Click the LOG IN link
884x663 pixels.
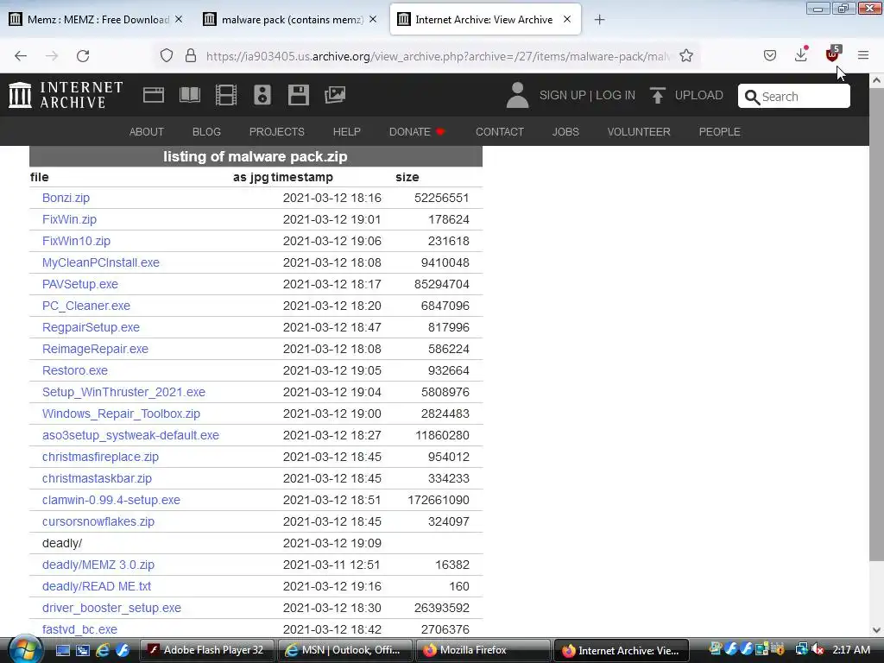tap(615, 95)
